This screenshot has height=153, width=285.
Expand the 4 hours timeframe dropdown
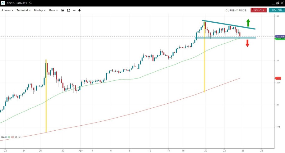pyautogui.click(x=7, y=10)
